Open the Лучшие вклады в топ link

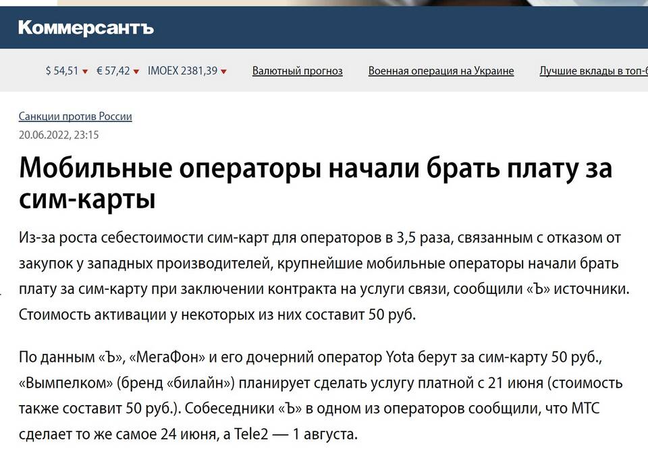pos(593,71)
